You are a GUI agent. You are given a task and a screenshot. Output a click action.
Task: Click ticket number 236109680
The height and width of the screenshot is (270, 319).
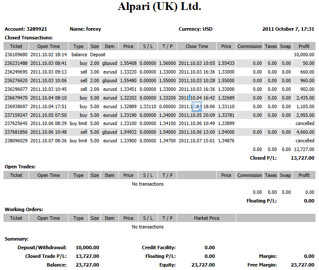pos(16,55)
